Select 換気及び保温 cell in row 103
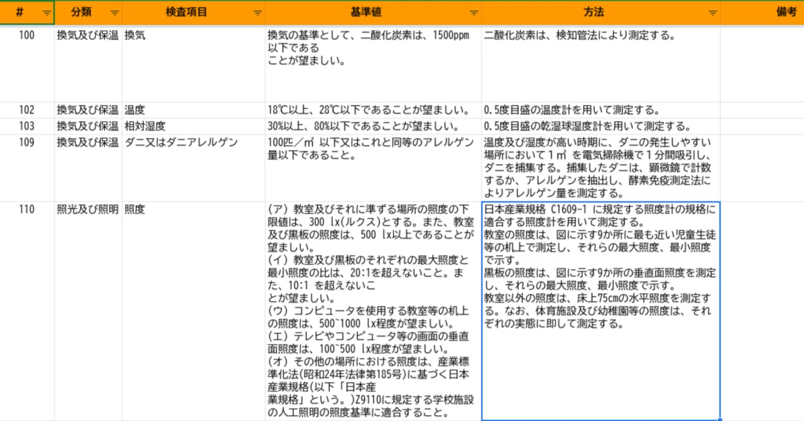 tap(88, 126)
